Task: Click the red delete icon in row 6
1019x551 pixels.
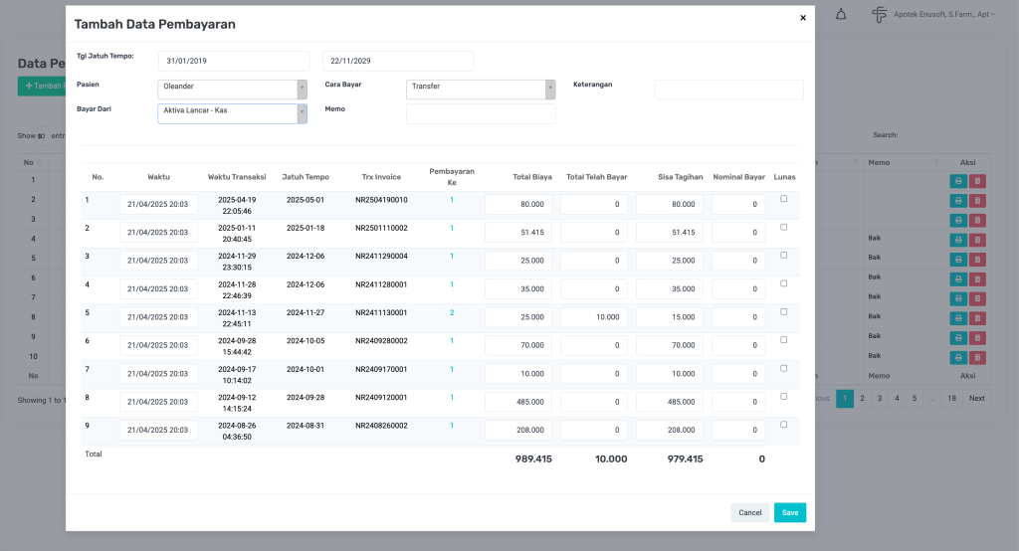Action: pyautogui.click(x=977, y=278)
